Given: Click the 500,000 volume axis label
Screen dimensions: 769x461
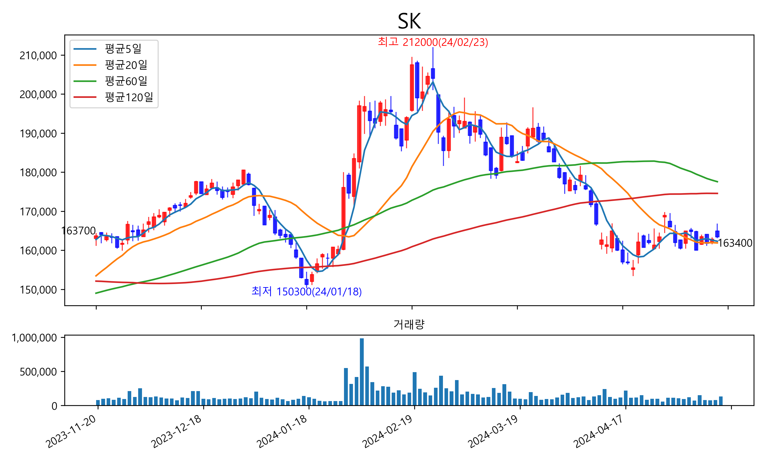Looking at the screenshot, I should tap(38, 372).
